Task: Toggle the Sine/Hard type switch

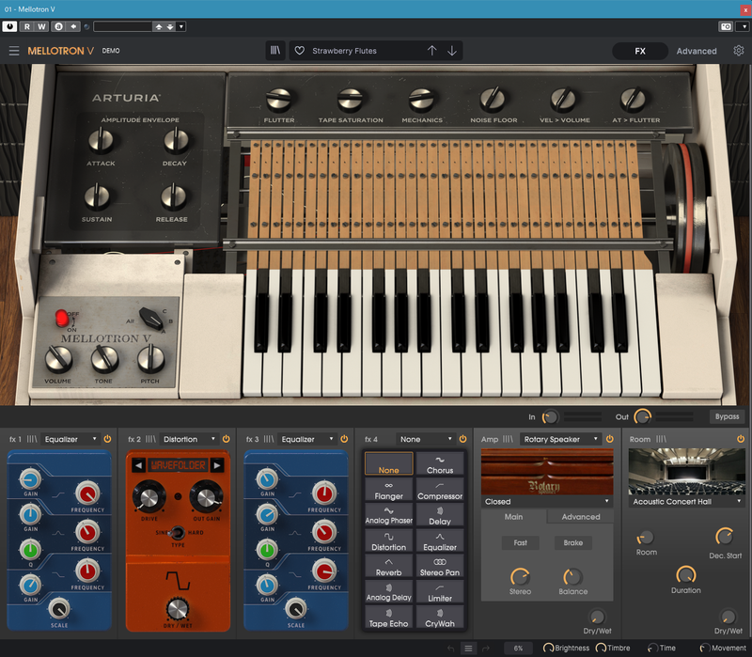Action: [178, 532]
